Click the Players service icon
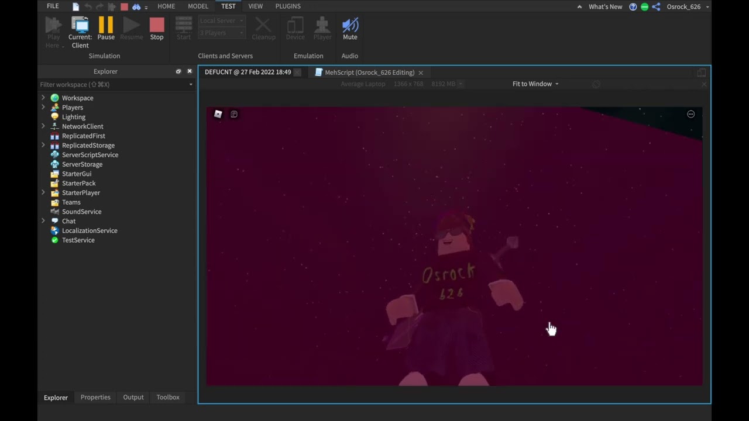Image resolution: width=749 pixels, height=421 pixels. click(54, 107)
